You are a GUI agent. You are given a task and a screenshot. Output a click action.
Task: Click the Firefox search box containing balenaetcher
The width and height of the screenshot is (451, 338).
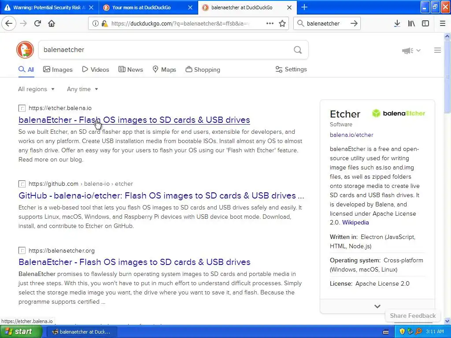327,23
